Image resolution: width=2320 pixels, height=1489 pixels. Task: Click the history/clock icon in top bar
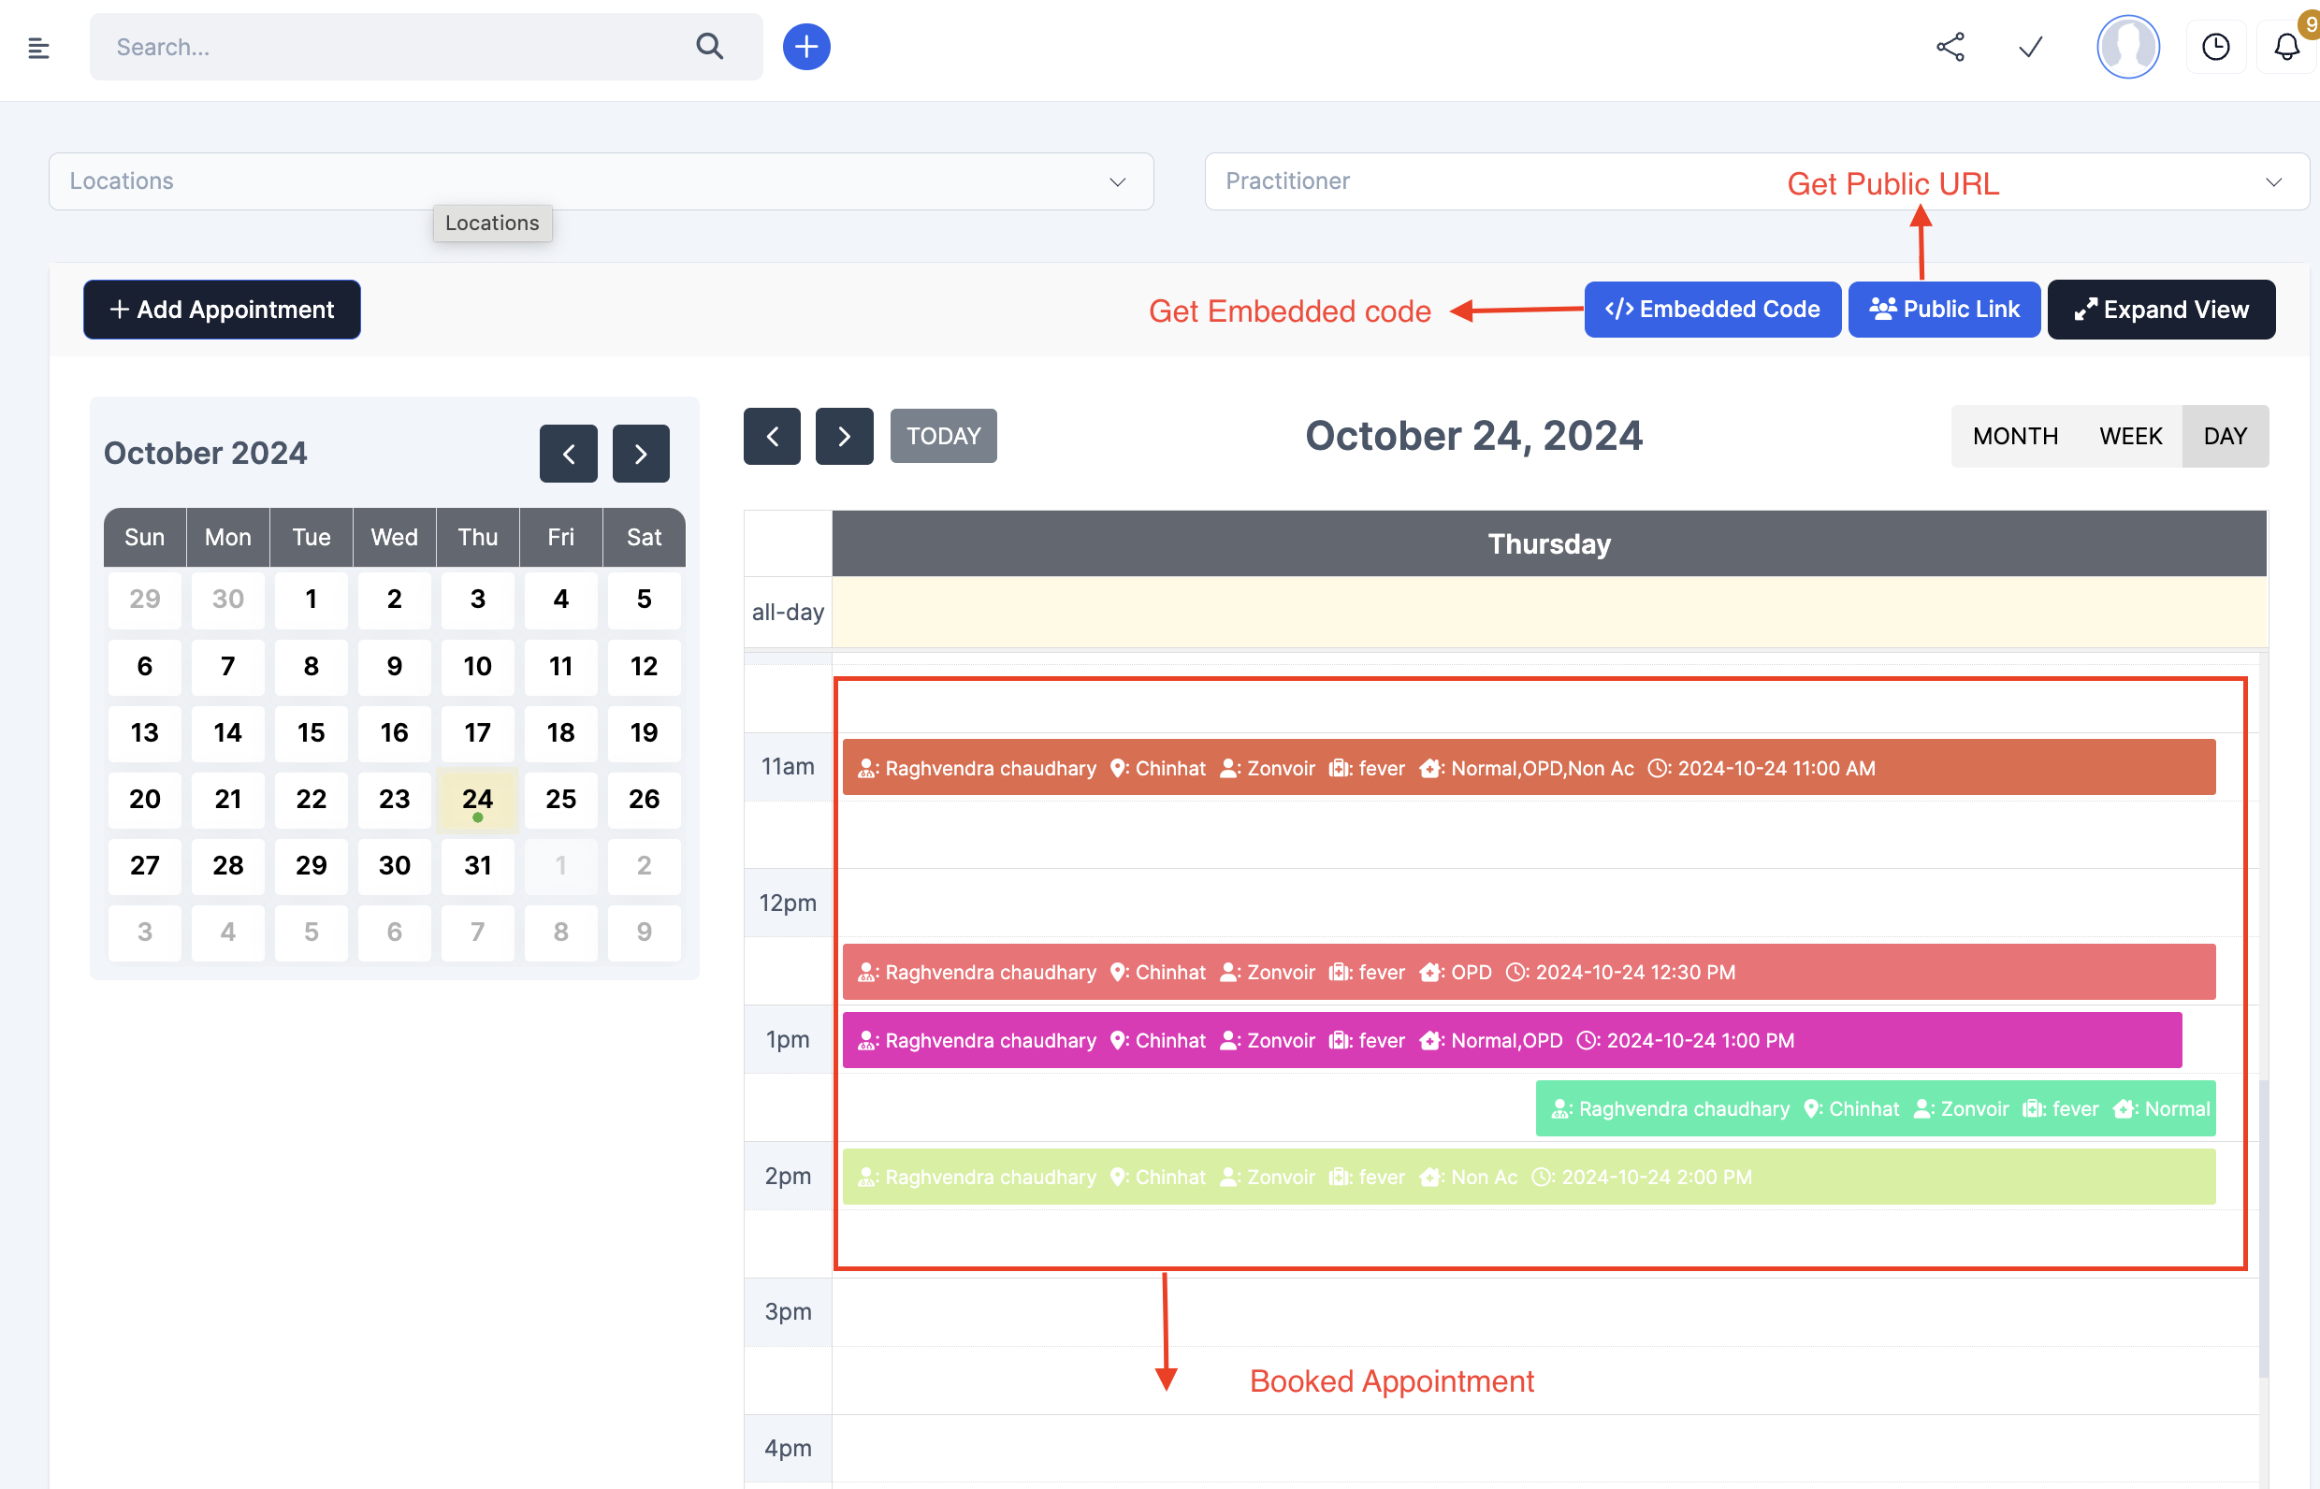[x=2215, y=46]
